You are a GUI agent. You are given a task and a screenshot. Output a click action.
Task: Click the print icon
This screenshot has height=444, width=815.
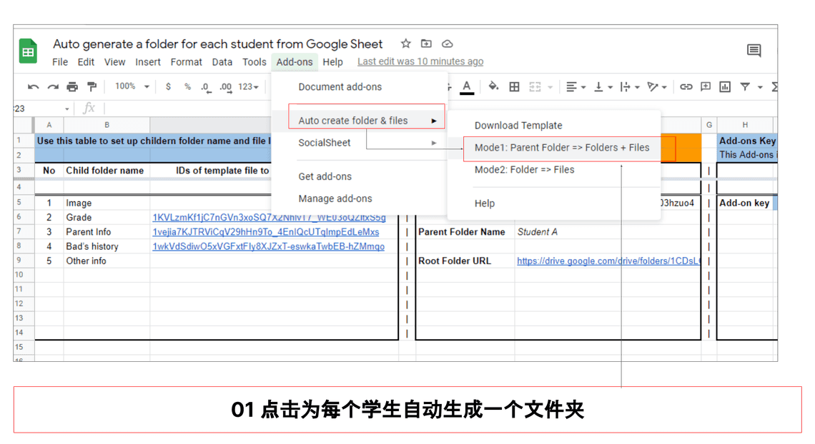72,87
